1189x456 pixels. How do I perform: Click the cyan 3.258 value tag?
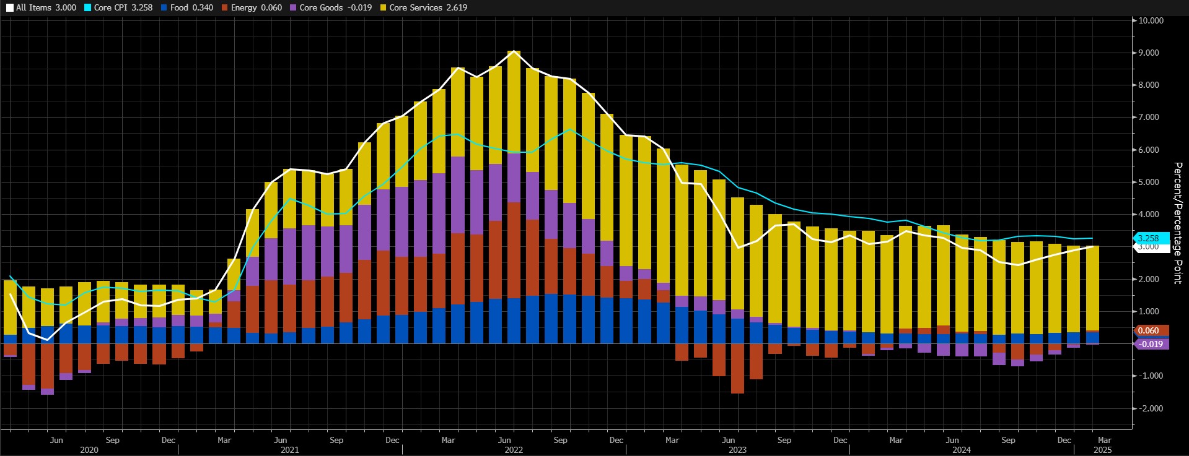coord(1151,238)
